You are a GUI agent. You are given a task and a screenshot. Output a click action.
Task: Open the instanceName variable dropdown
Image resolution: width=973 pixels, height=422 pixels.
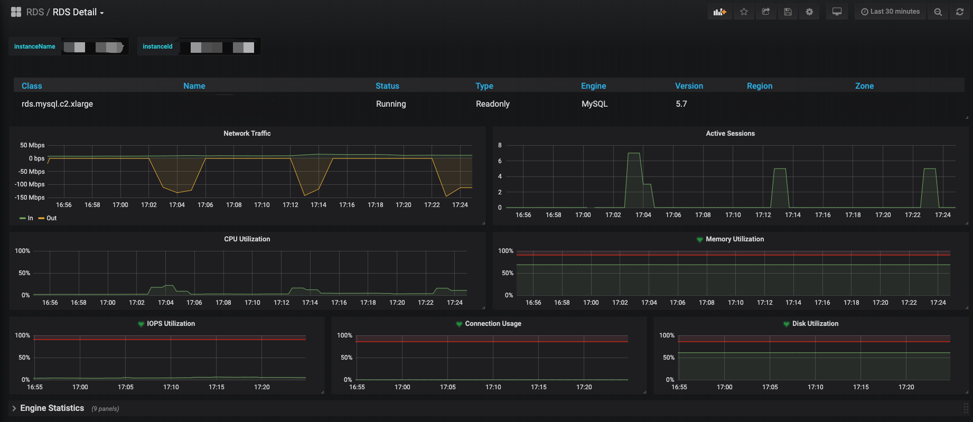tap(95, 46)
